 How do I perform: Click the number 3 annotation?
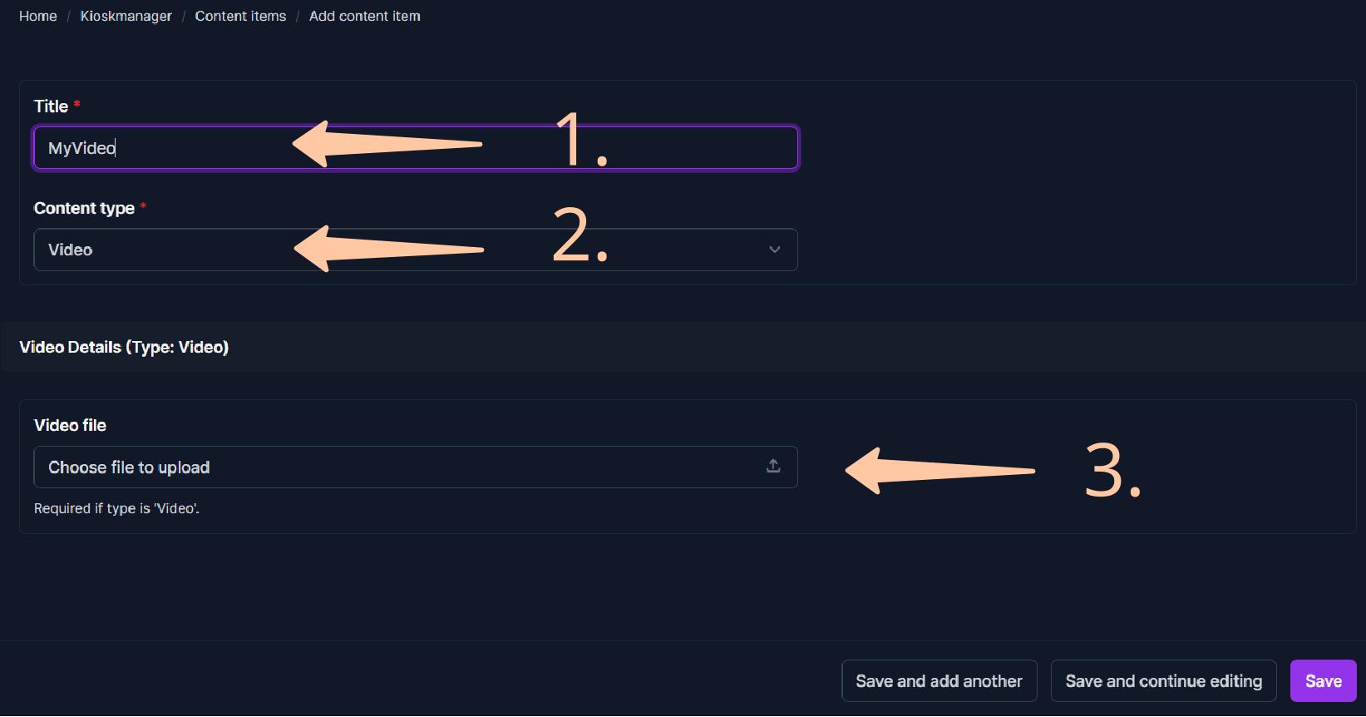click(1112, 472)
